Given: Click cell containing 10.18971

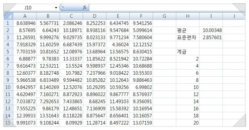Looking at the screenshot, I should click(71, 30).
